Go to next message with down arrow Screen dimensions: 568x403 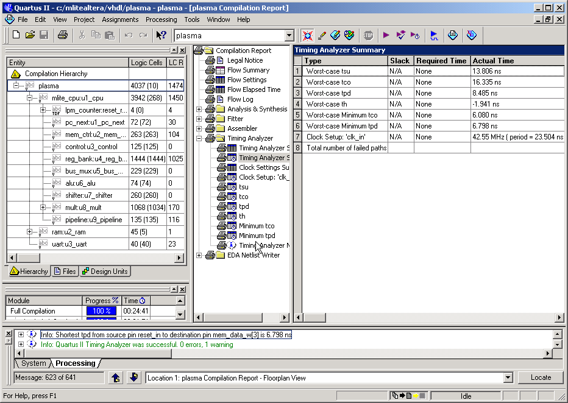pyautogui.click(x=133, y=377)
